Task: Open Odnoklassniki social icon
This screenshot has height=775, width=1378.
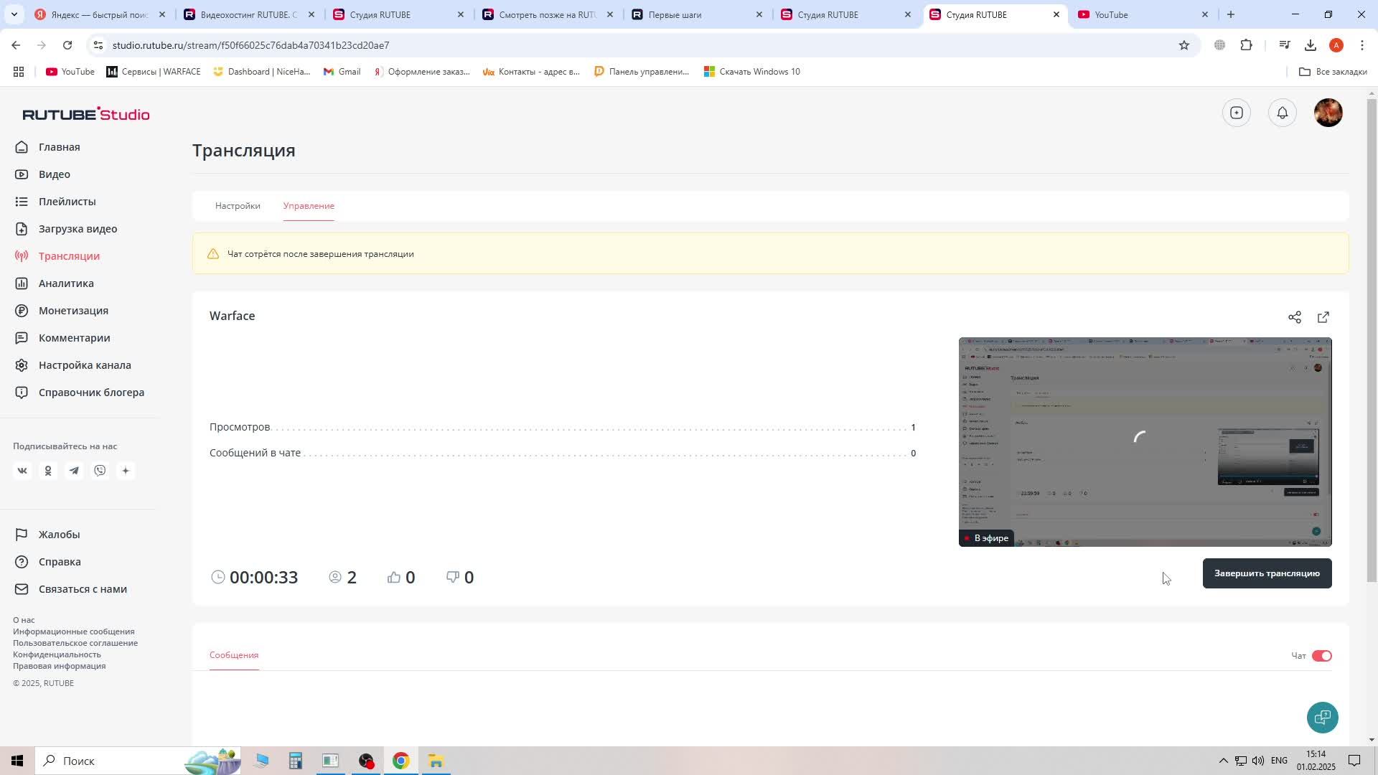Action: click(x=48, y=471)
